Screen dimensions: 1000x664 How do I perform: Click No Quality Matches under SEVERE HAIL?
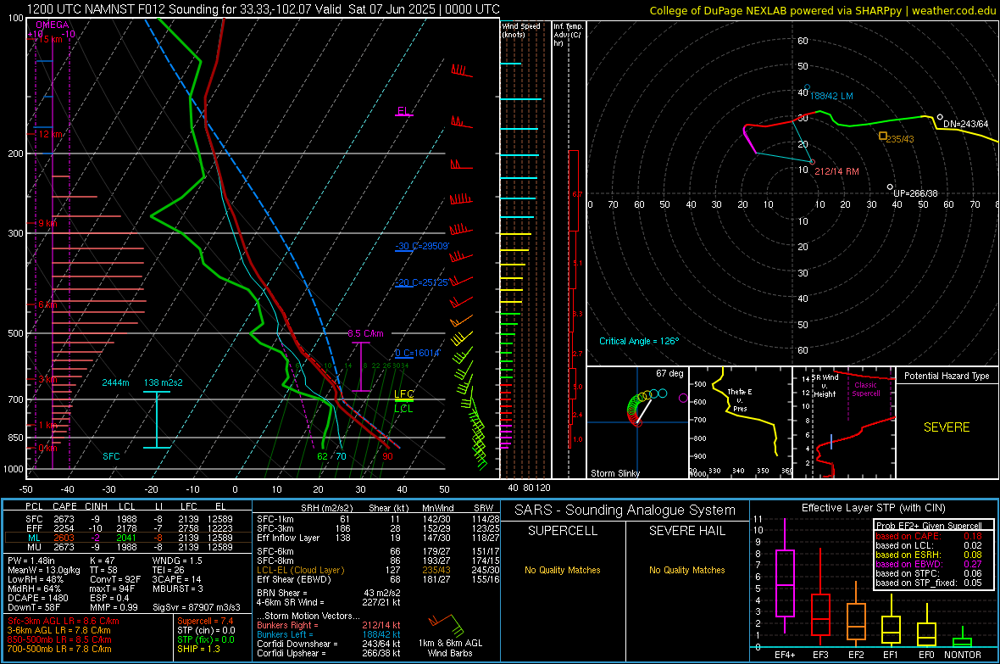pos(686,570)
